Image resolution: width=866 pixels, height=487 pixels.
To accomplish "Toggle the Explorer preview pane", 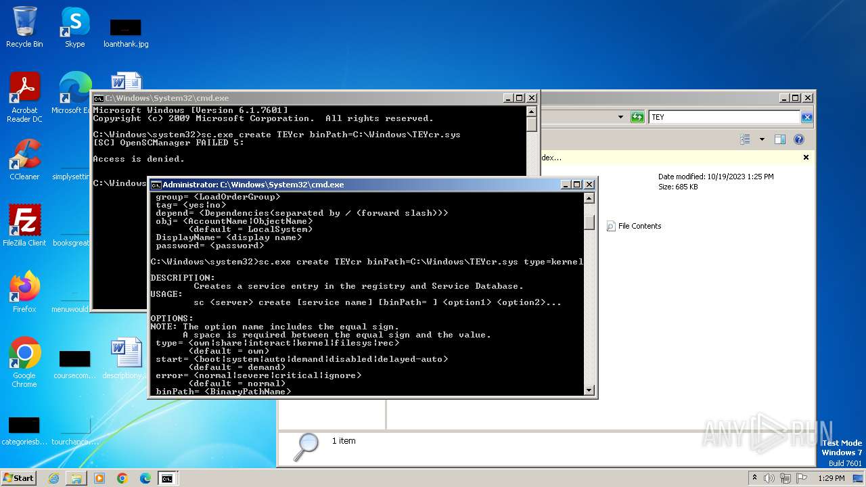I will [x=779, y=139].
